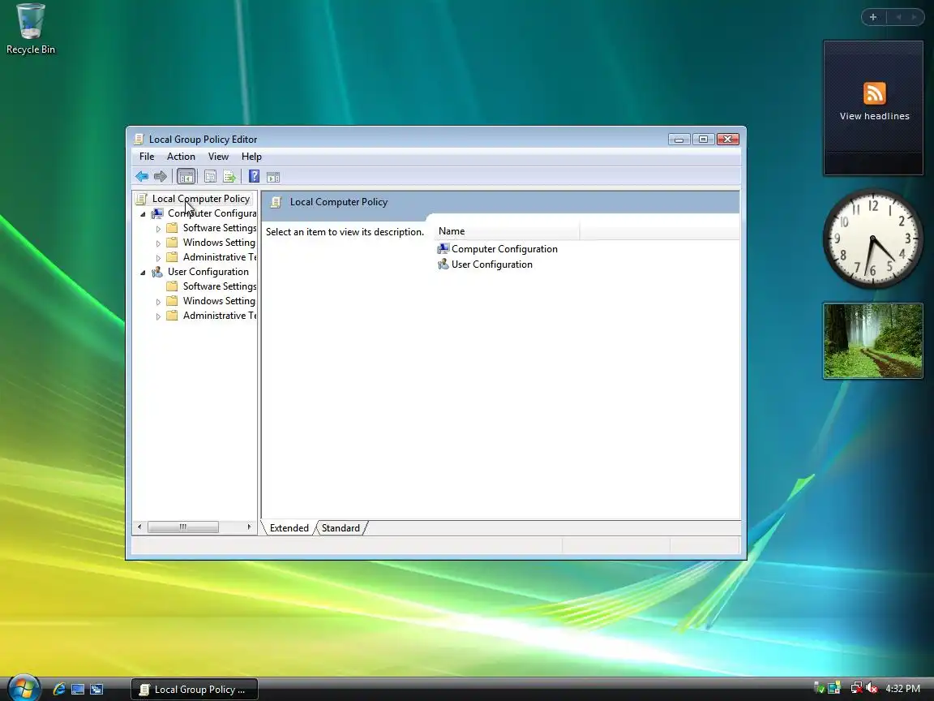
Task: Click the Name column header
Action: click(x=507, y=231)
